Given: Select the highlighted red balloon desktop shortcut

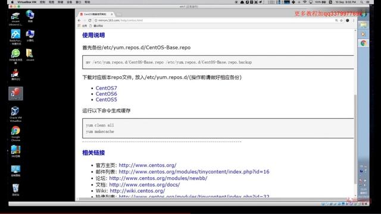Looking at the screenshot, I should tap(15, 93).
